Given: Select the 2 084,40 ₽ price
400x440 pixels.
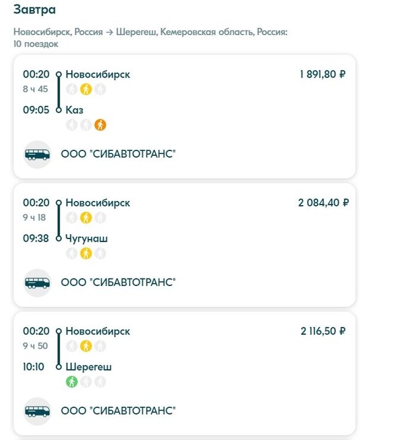Looking at the screenshot, I should (x=323, y=203).
